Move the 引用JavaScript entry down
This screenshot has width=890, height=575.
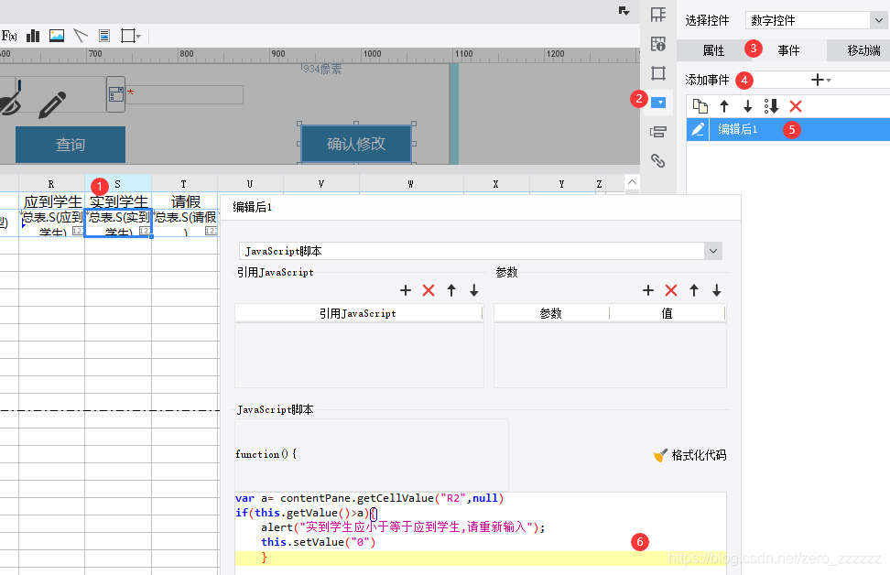[474, 290]
